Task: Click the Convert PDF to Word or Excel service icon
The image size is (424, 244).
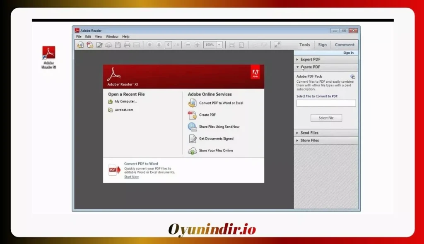Action: coord(192,103)
